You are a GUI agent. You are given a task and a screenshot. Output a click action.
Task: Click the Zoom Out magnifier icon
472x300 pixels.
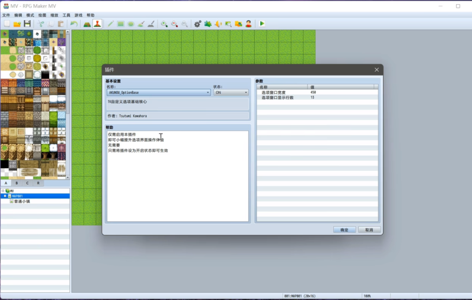tap(175, 24)
